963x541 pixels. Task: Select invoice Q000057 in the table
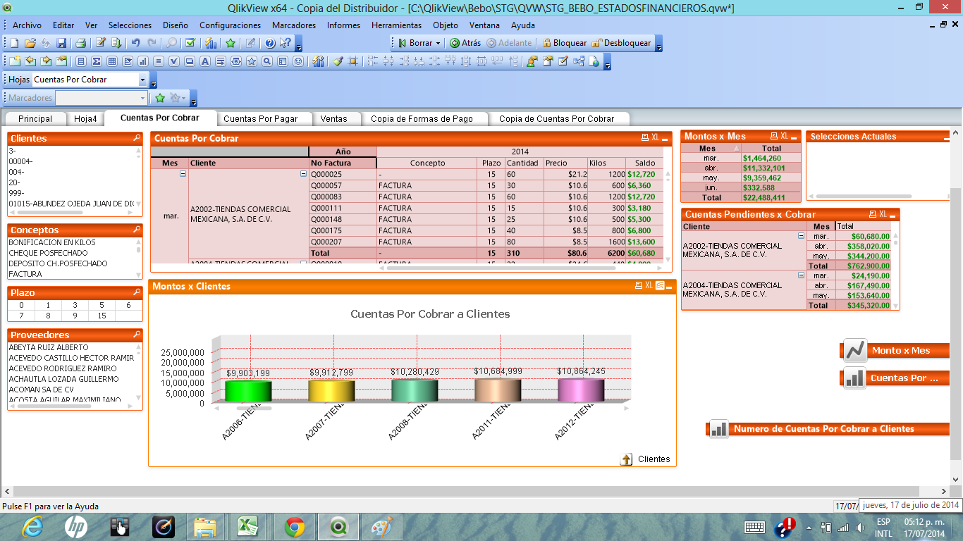(343, 185)
